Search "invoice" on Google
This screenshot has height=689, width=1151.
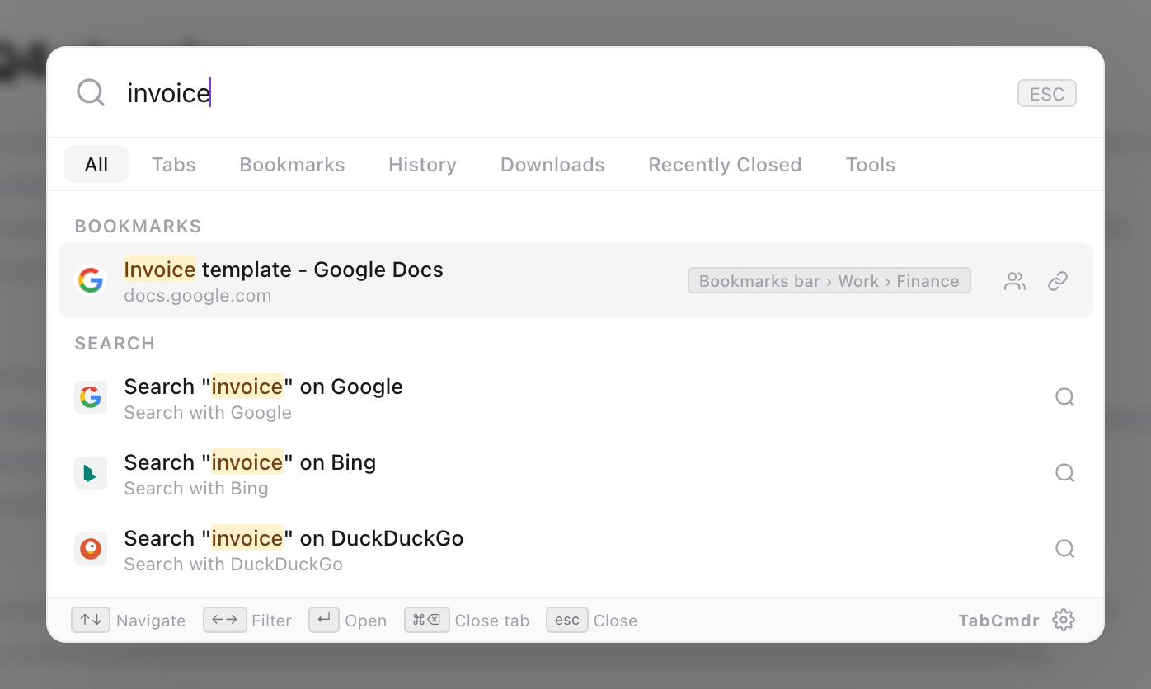point(575,397)
